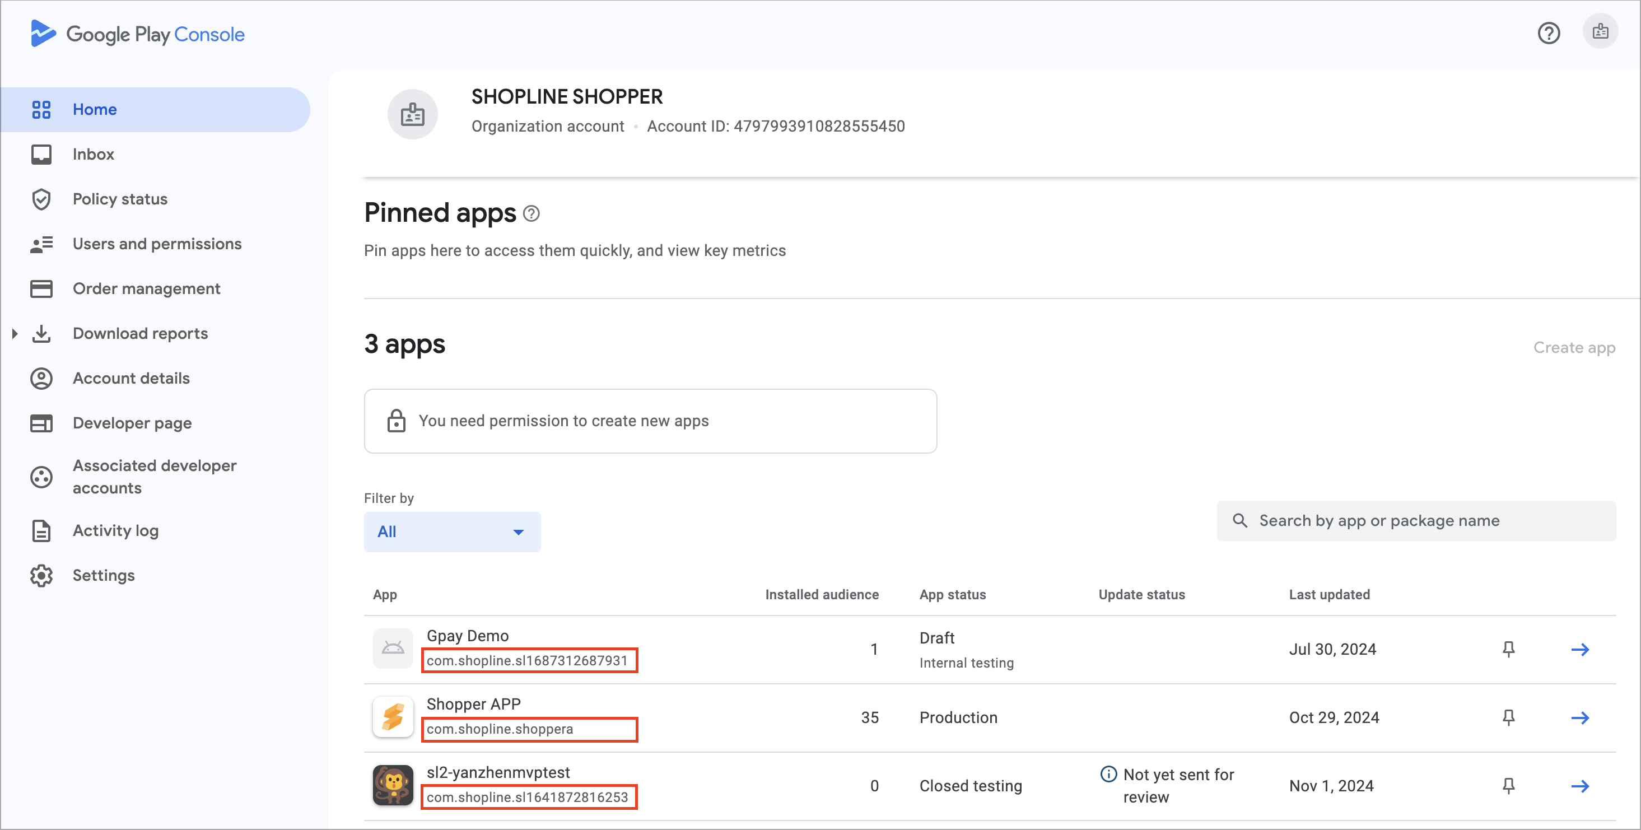Open sl2-yanzhenmvptest via its arrow

pos(1580,785)
